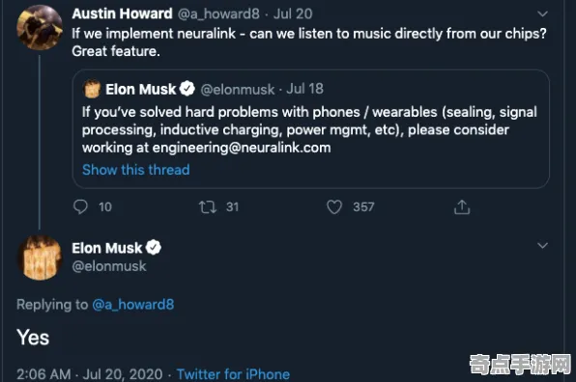This screenshot has width=576, height=382.
Task: Like Austin Howard's tweet
Action: coord(334,206)
